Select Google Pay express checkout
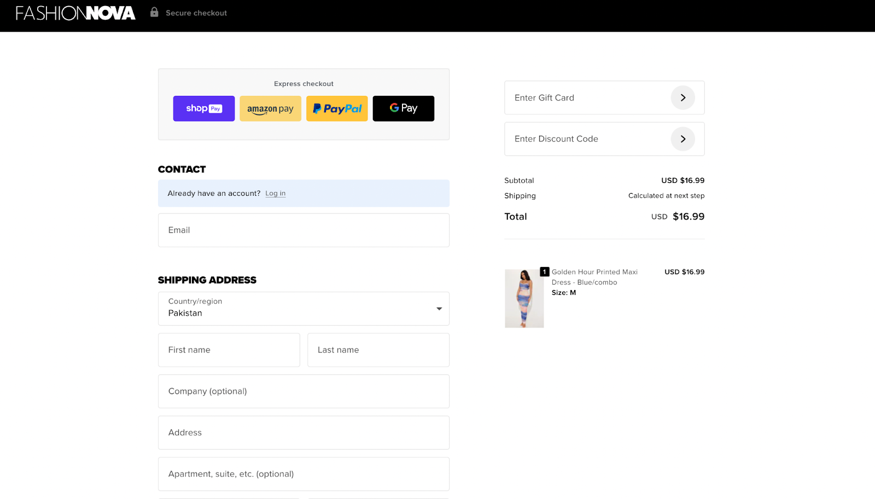The height and width of the screenshot is (499, 875). tap(404, 108)
